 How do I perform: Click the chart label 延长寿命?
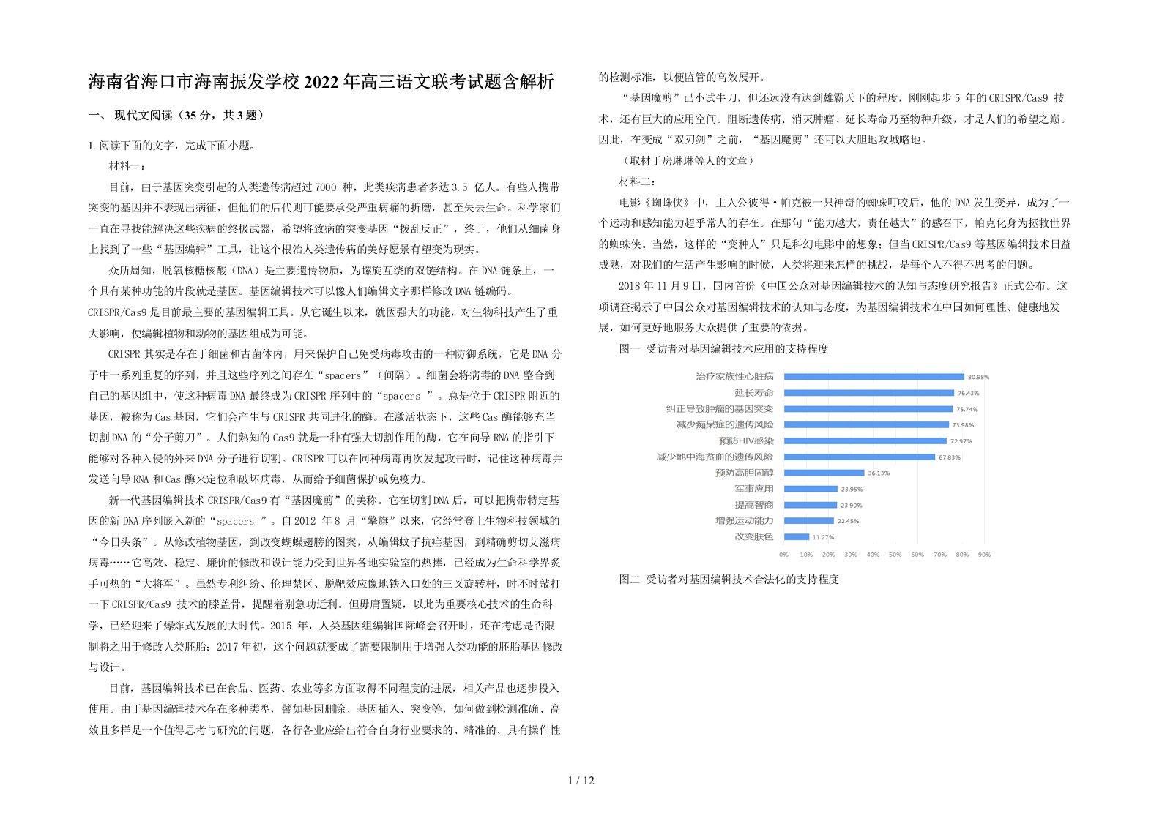point(754,393)
